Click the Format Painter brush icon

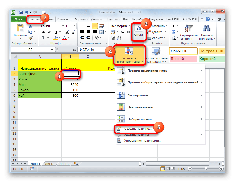tap(30, 38)
